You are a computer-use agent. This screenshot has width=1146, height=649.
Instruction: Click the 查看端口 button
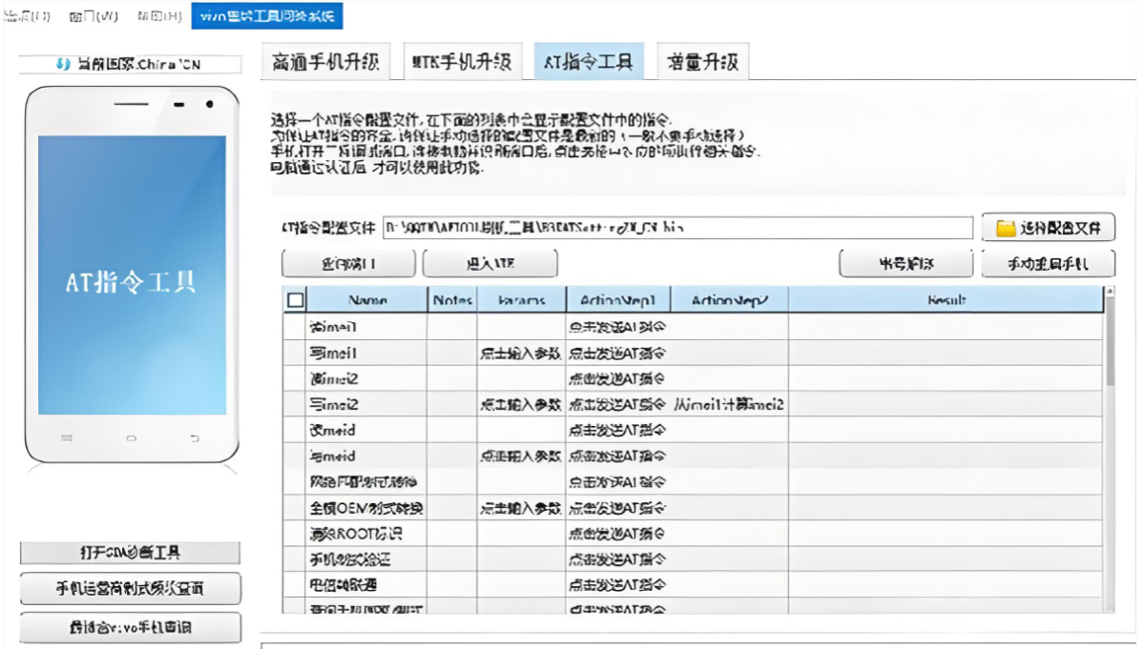(x=347, y=263)
